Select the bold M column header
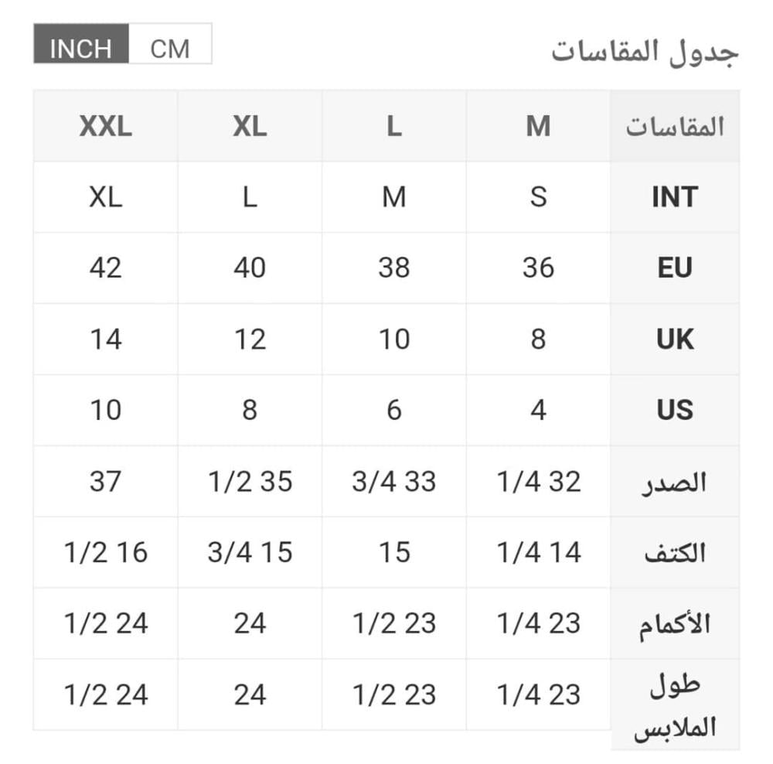 click(538, 126)
